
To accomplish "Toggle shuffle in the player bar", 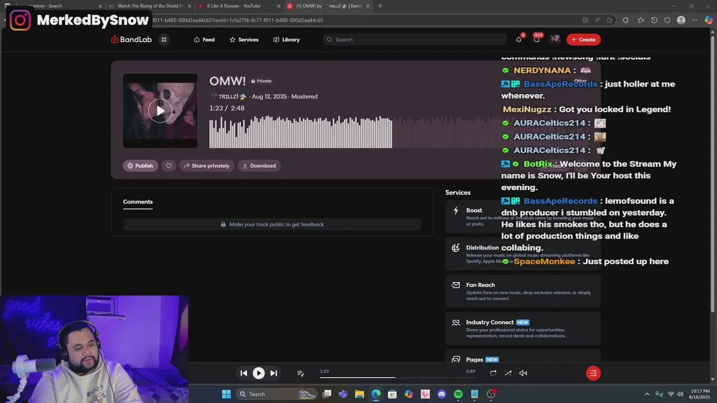I will pos(508,373).
